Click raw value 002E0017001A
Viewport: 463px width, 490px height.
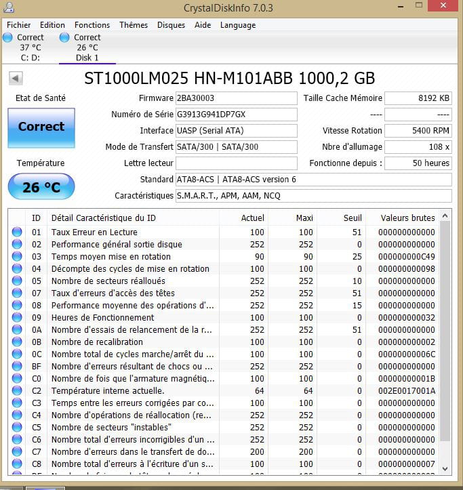pyautogui.click(x=407, y=390)
